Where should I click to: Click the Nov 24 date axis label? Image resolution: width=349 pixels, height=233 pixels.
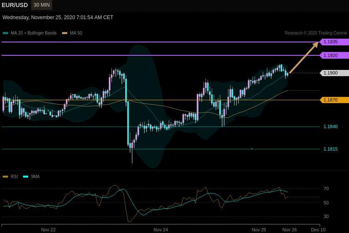[161, 230]
